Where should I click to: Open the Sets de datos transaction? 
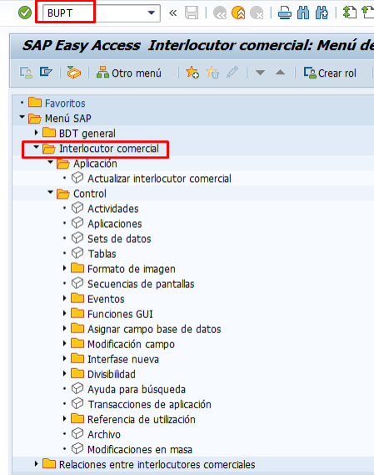(119, 239)
